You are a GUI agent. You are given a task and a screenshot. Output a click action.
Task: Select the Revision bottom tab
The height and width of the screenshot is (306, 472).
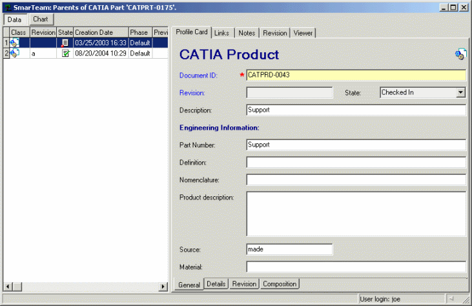(x=244, y=284)
